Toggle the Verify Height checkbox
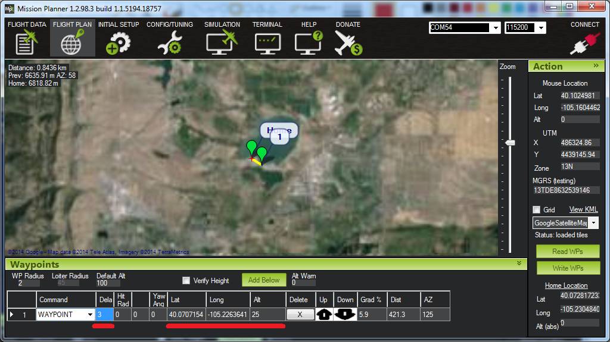 coord(186,281)
